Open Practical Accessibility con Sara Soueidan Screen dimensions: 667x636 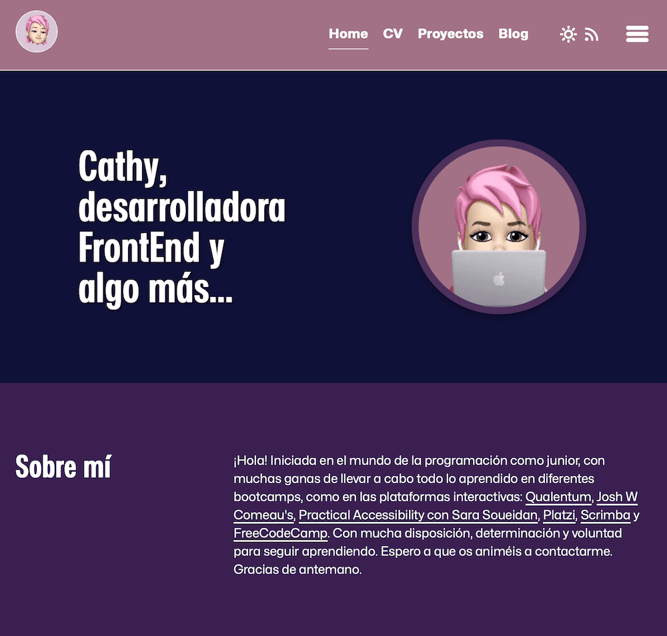click(418, 515)
